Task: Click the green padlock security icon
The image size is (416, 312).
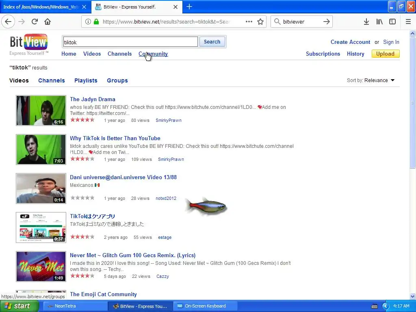Action: 96,22
